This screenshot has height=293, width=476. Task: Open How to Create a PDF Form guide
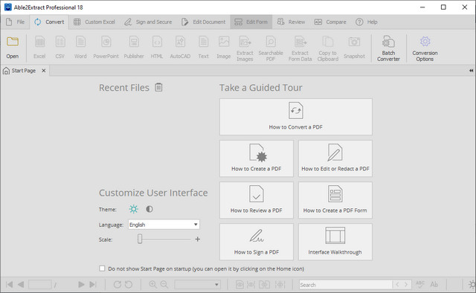pyautogui.click(x=335, y=200)
